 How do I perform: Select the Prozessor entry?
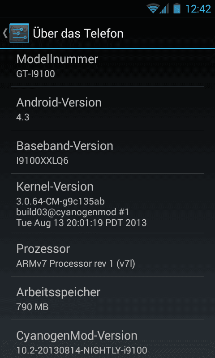[107, 255]
